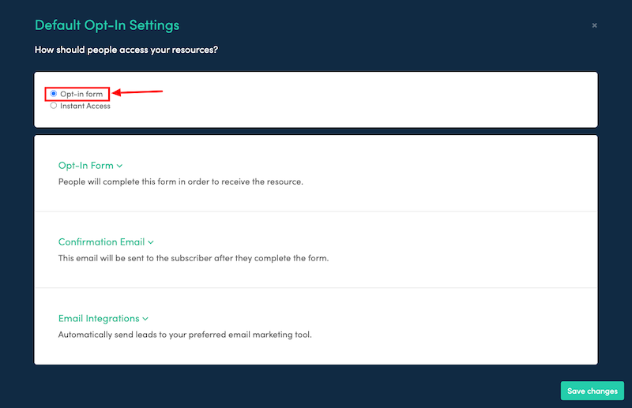Expand the Confirmation Email section

click(106, 241)
